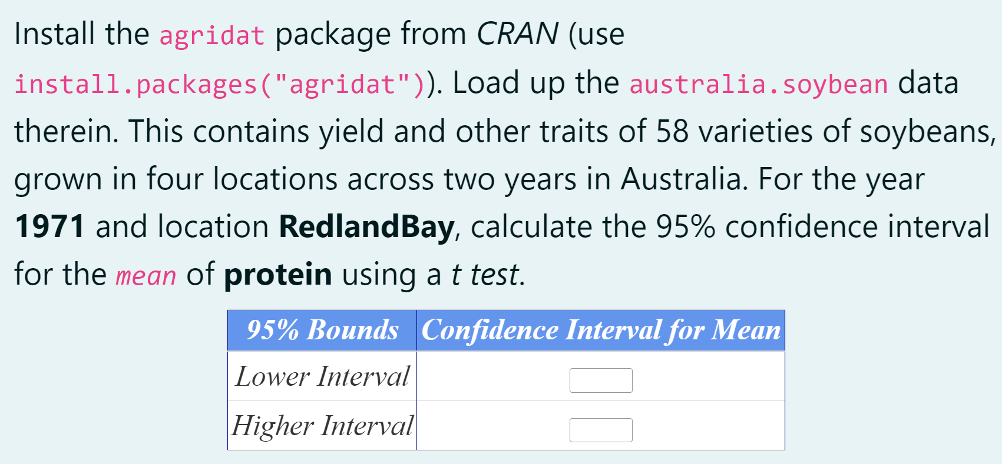Select the install.packages("agridat") code snippet
Image resolution: width=1002 pixels, height=464 pixels.
tap(219, 84)
